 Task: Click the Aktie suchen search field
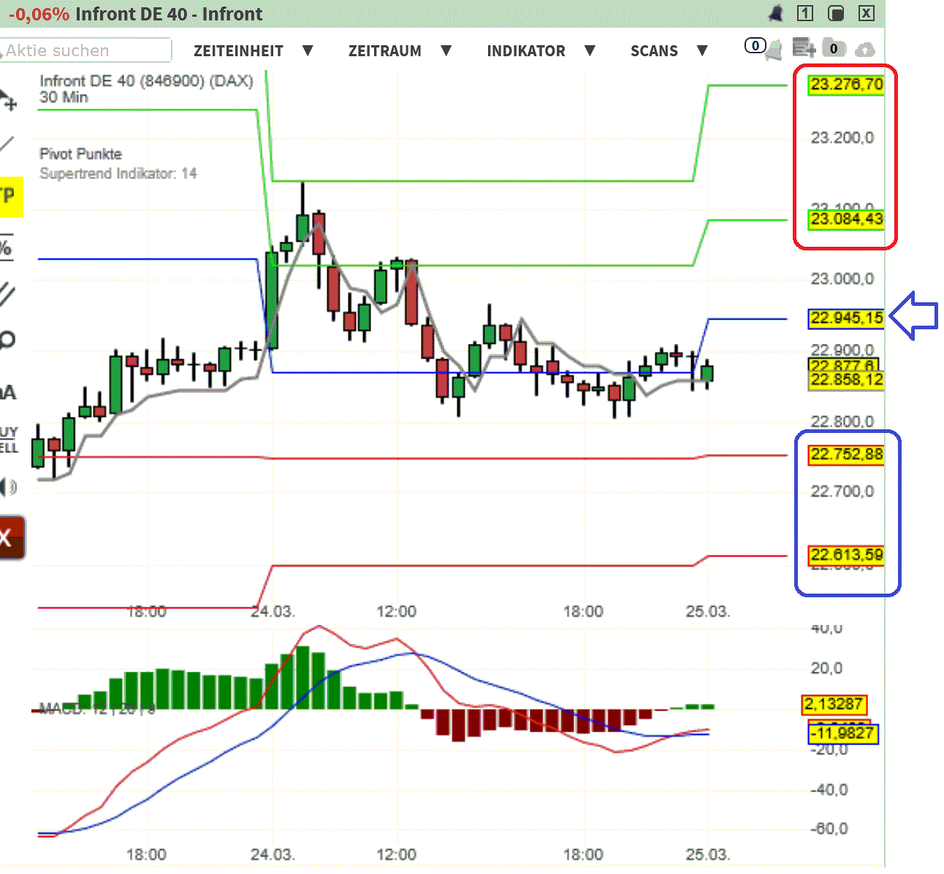point(85,50)
